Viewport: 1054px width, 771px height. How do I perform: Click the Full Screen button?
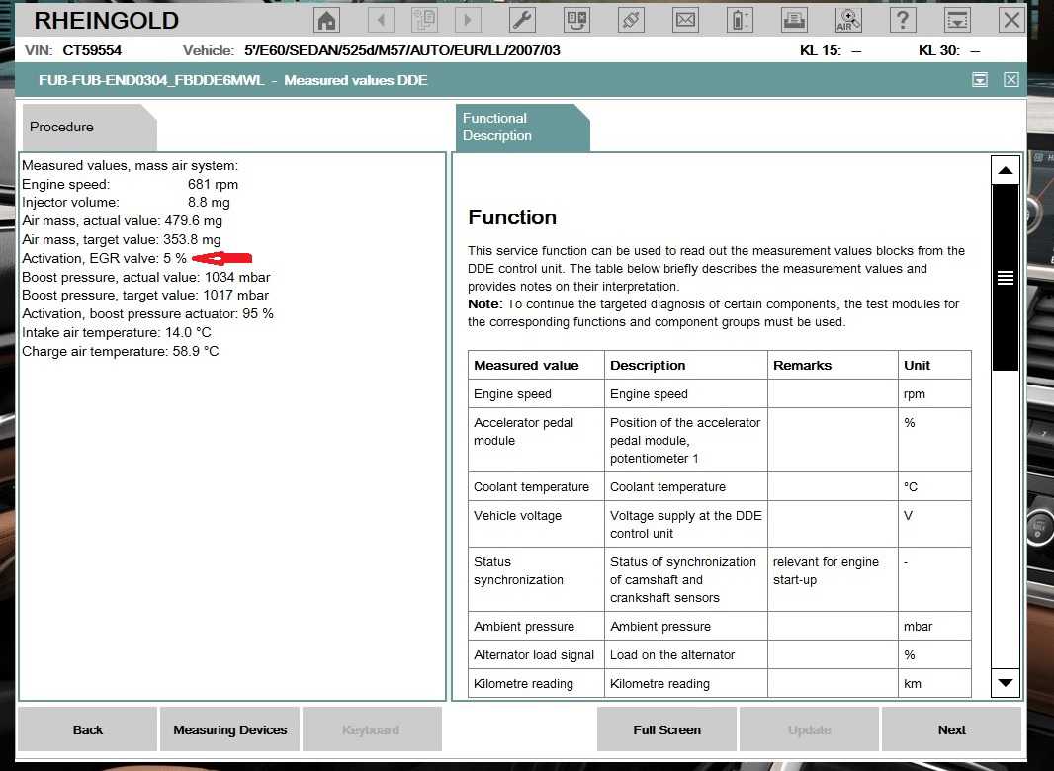(x=666, y=730)
